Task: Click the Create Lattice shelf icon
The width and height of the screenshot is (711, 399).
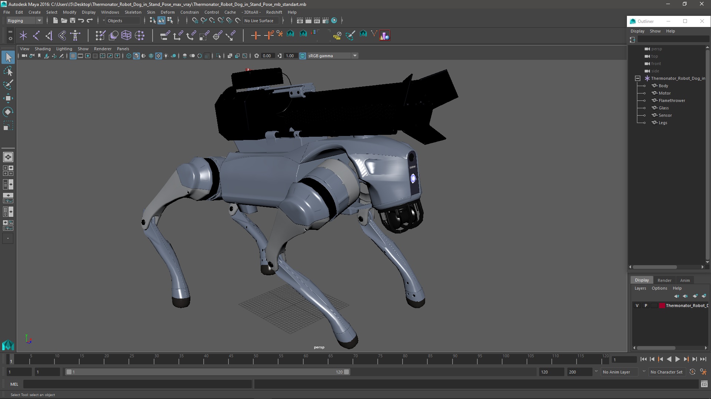Action: coord(126,35)
